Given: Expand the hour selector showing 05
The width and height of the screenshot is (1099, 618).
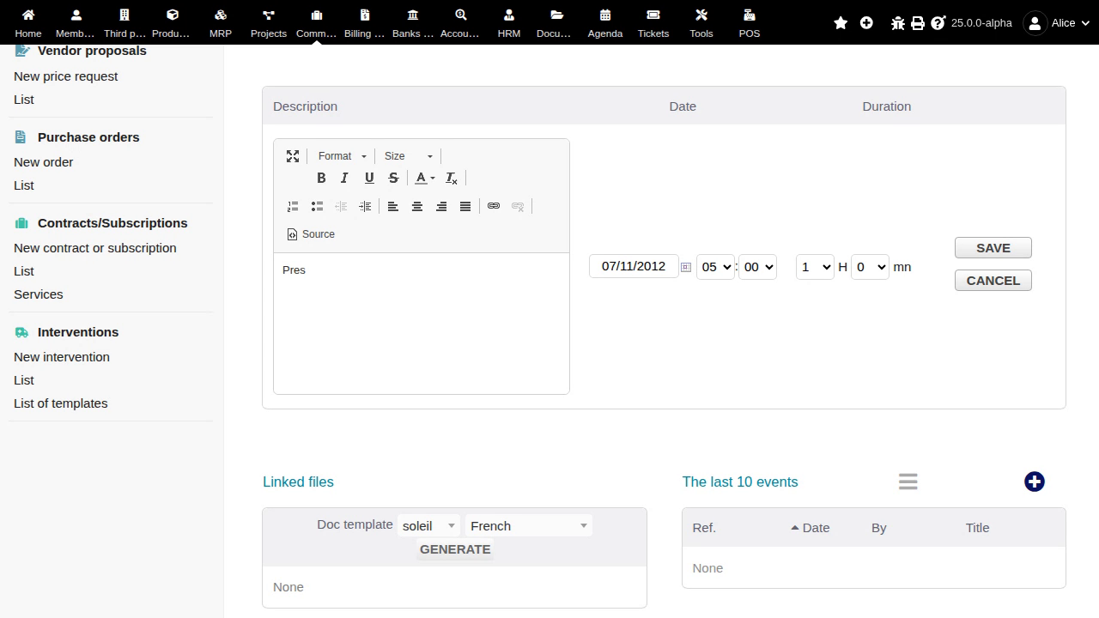Looking at the screenshot, I should [715, 267].
